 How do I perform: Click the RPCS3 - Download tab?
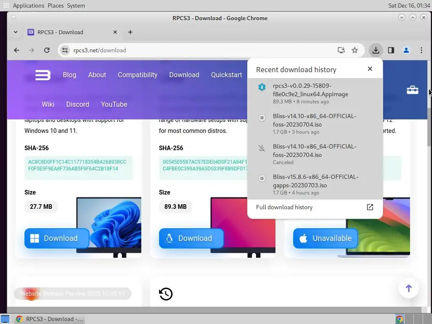point(72,32)
